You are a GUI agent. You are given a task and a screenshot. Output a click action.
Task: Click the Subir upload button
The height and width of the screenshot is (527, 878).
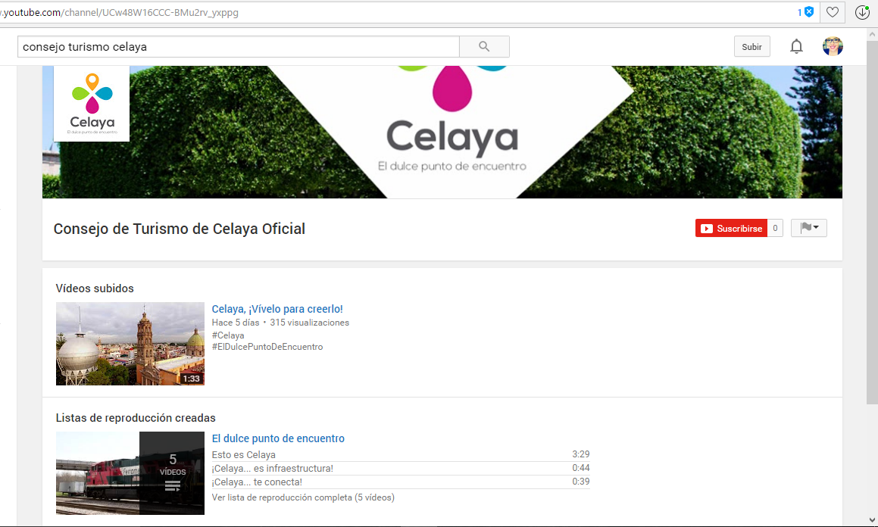tap(752, 46)
